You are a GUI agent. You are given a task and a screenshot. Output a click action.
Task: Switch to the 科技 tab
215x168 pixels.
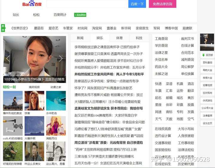pos(139,38)
